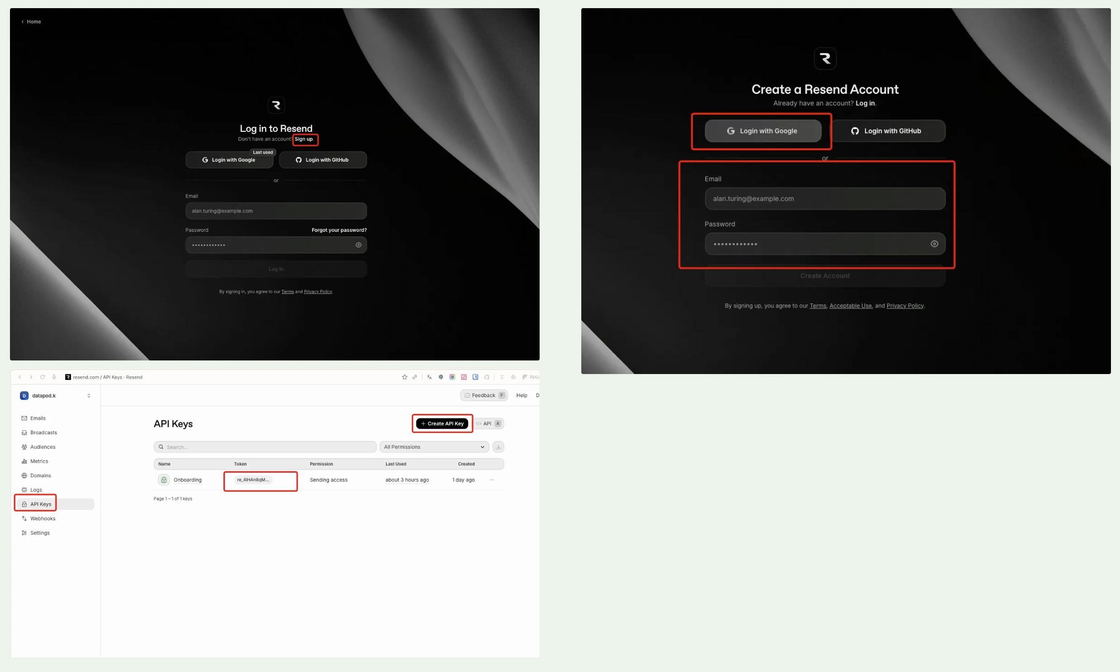Reveal password in the Create Account form
Image resolution: width=1120 pixels, height=672 pixels.
click(x=934, y=244)
